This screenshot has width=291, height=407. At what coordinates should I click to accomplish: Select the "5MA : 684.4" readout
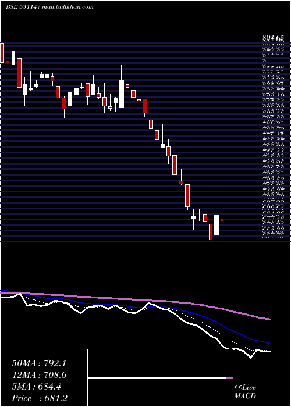(37, 387)
